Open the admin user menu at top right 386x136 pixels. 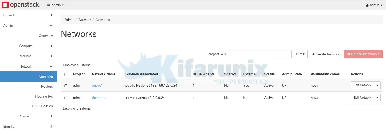click(x=374, y=5)
